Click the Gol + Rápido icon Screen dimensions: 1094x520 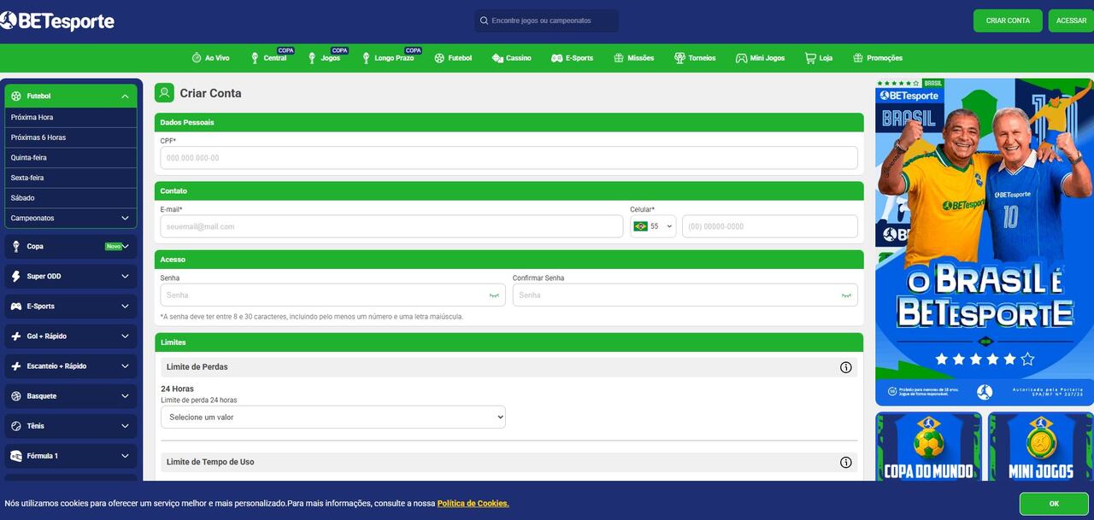click(x=16, y=336)
